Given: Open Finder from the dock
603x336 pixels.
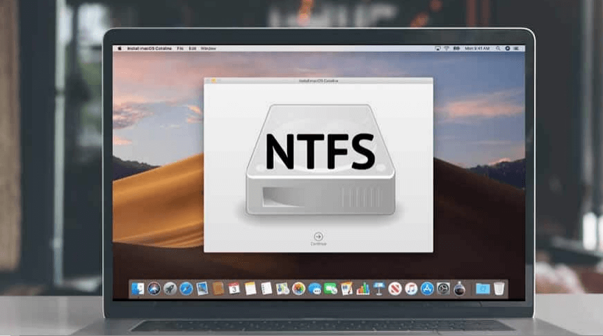Looking at the screenshot, I should click(x=138, y=288).
